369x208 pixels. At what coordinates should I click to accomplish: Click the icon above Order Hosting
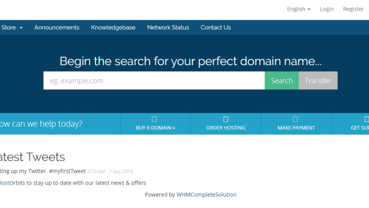point(226,119)
